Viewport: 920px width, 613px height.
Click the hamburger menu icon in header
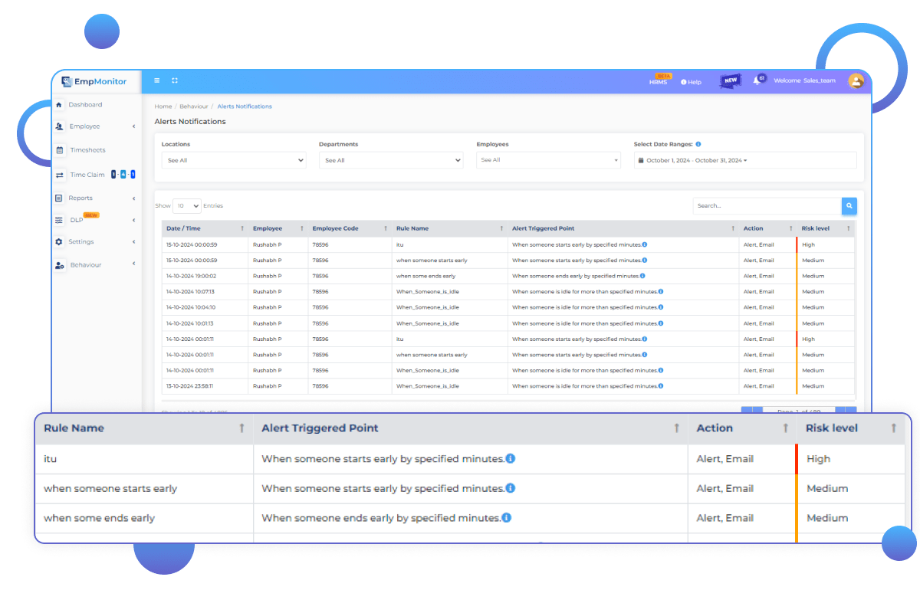(157, 80)
